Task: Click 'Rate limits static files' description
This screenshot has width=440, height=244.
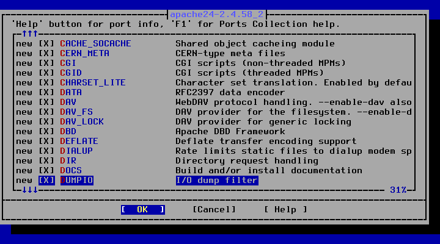Action: click(293, 151)
